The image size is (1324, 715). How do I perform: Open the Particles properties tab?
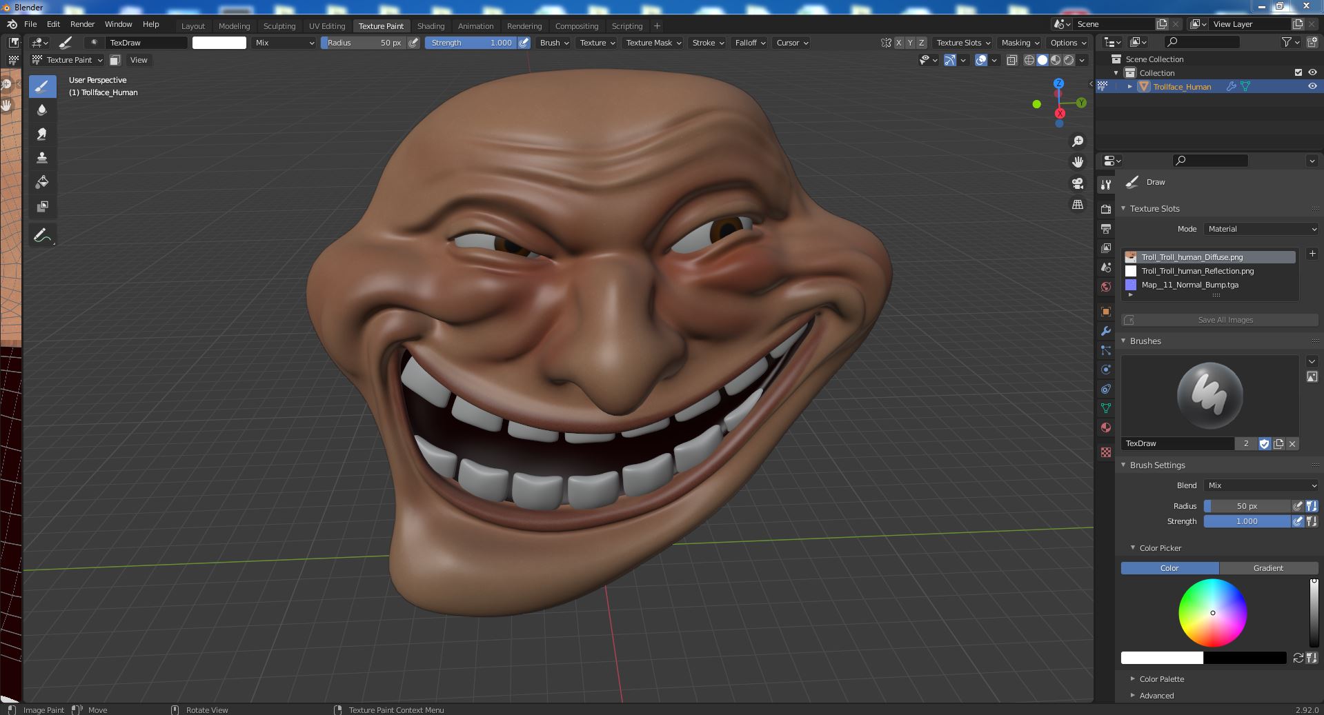click(x=1106, y=350)
